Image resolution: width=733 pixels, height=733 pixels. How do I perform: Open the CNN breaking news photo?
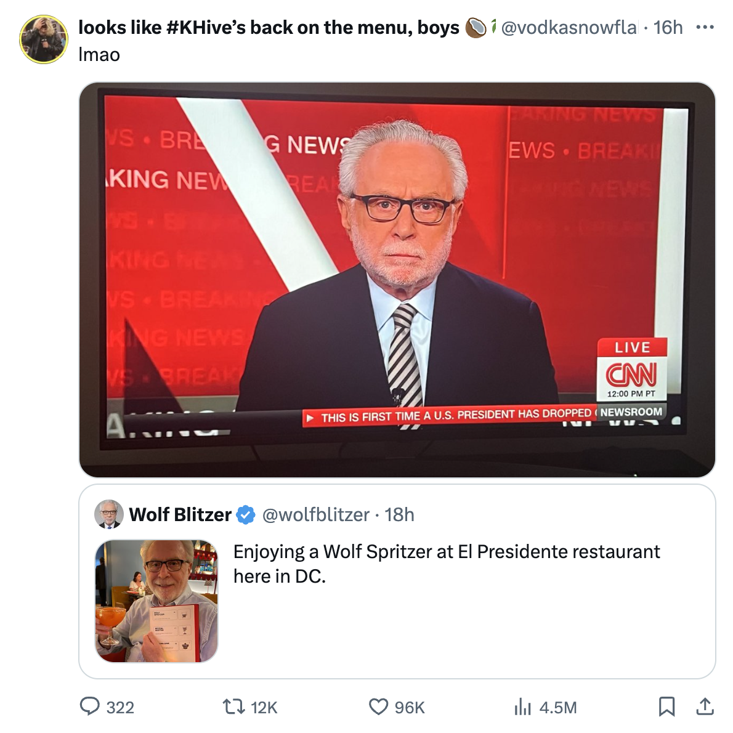pyautogui.click(x=397, y=280)
